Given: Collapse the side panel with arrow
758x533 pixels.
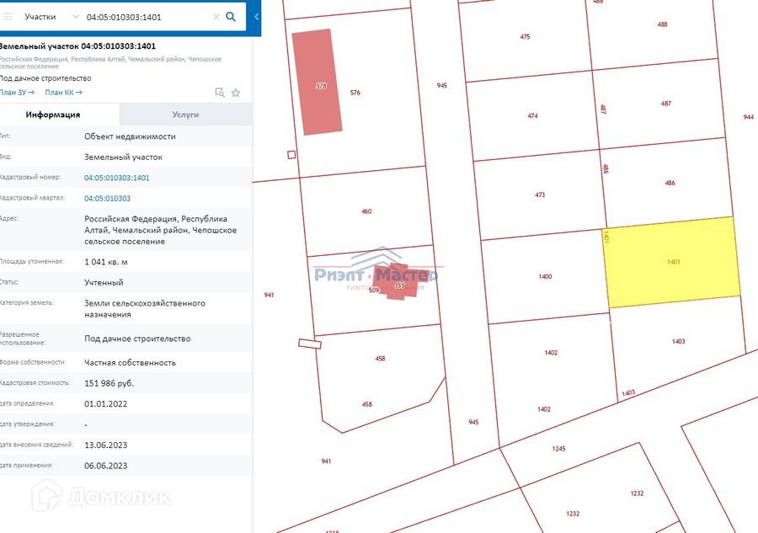Looking at the screenshot, I should 257,17.
